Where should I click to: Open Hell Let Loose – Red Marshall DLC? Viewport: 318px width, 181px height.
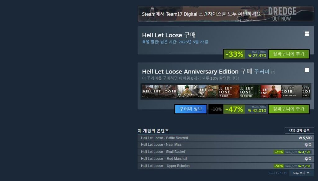pos(226,159)
